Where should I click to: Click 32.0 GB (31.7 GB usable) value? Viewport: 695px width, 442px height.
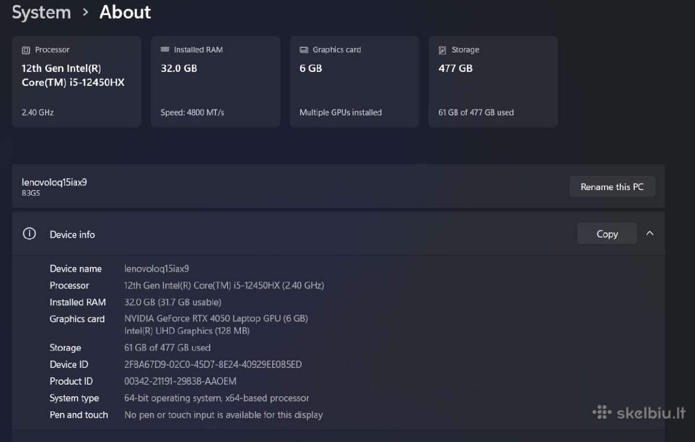pos(173,302)
